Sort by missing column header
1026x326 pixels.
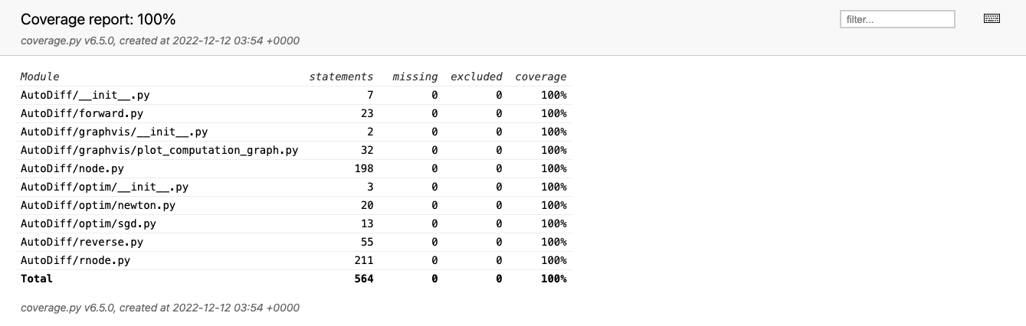click(x=415, y=77)
